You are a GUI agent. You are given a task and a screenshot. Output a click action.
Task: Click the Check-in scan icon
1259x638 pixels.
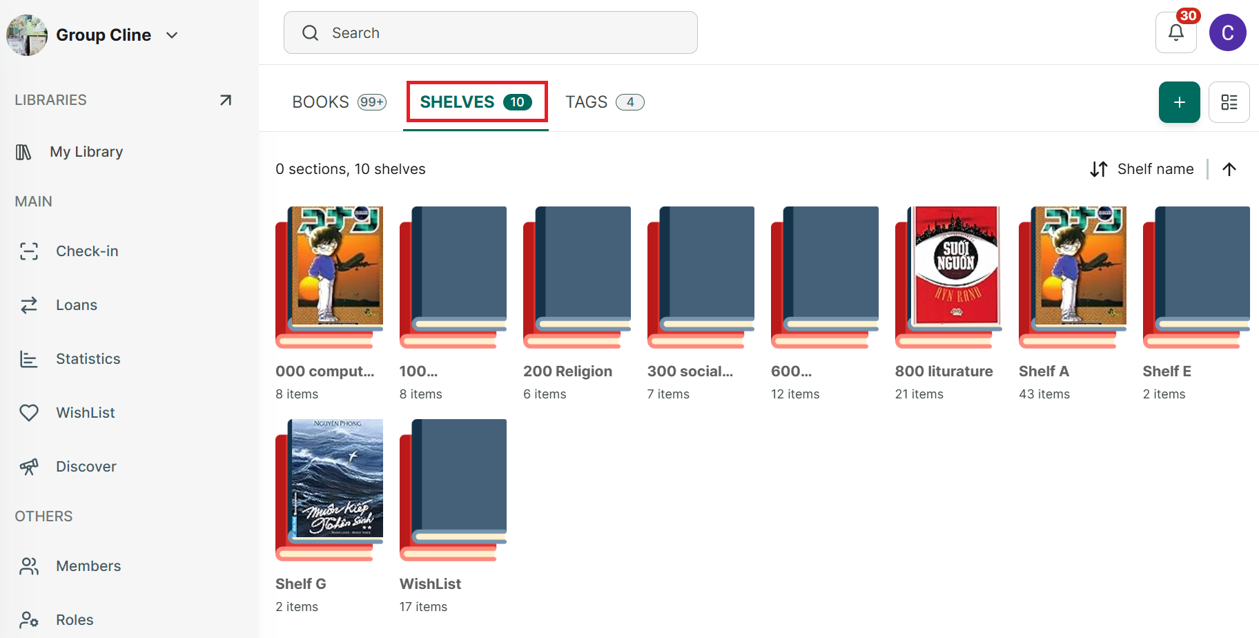pyautogui.click(x=29, y=251)
